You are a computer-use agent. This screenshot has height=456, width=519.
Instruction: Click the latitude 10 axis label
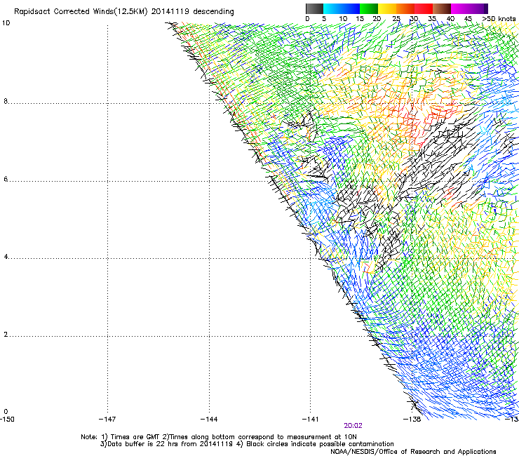click(x=6, y=23)
